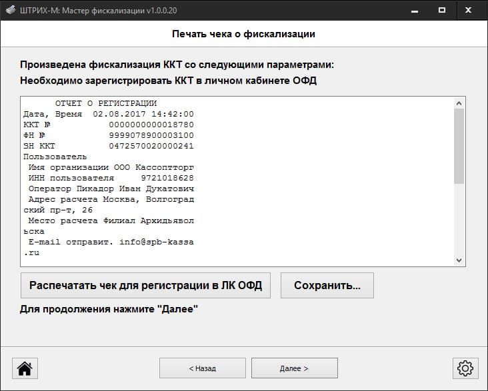Click the ККТ number "0000000000018780"

click(x=151, y=125)
